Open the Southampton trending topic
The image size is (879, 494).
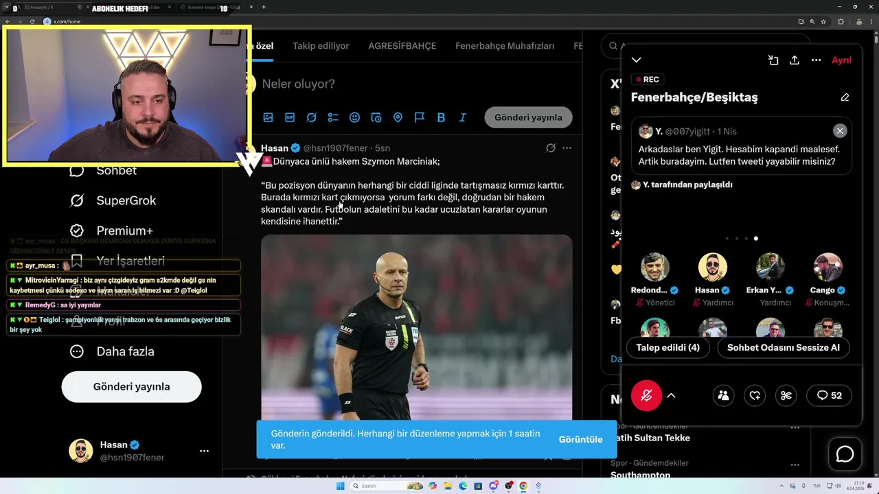(x=641, y=475)
